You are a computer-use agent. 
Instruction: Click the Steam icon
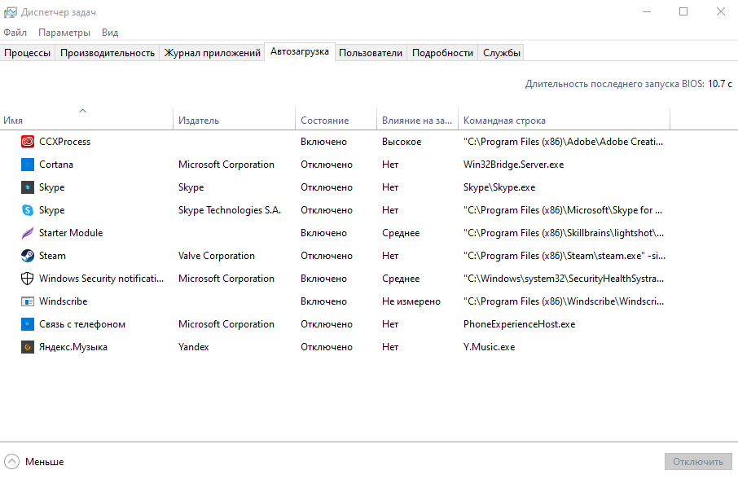[28, 256]
